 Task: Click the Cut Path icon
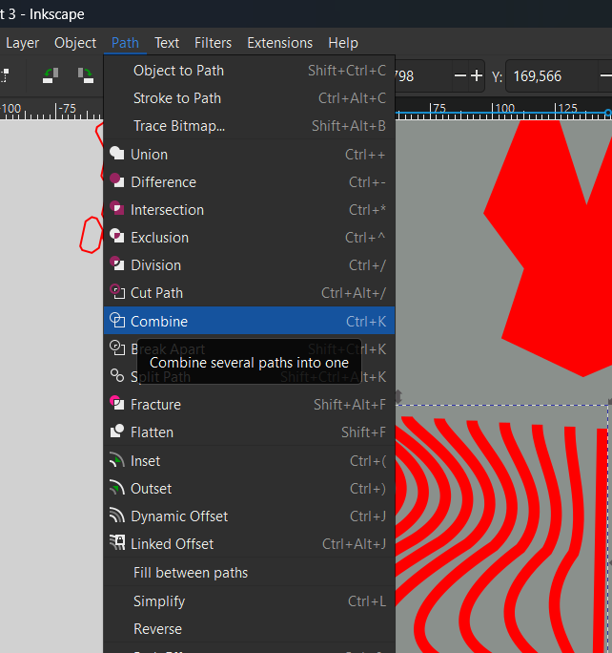tap(117, 292)
